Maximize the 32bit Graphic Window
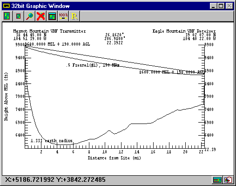 pyautogui.click(x=221, y=6)
